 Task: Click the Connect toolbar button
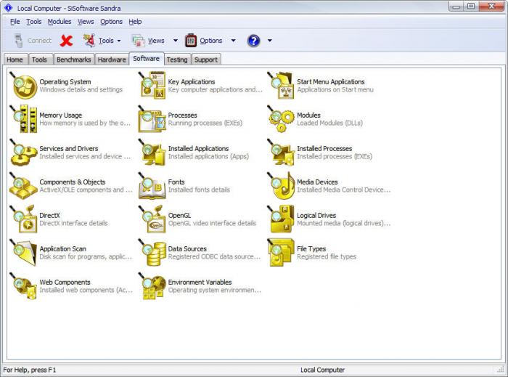click(x=33, y=41)
